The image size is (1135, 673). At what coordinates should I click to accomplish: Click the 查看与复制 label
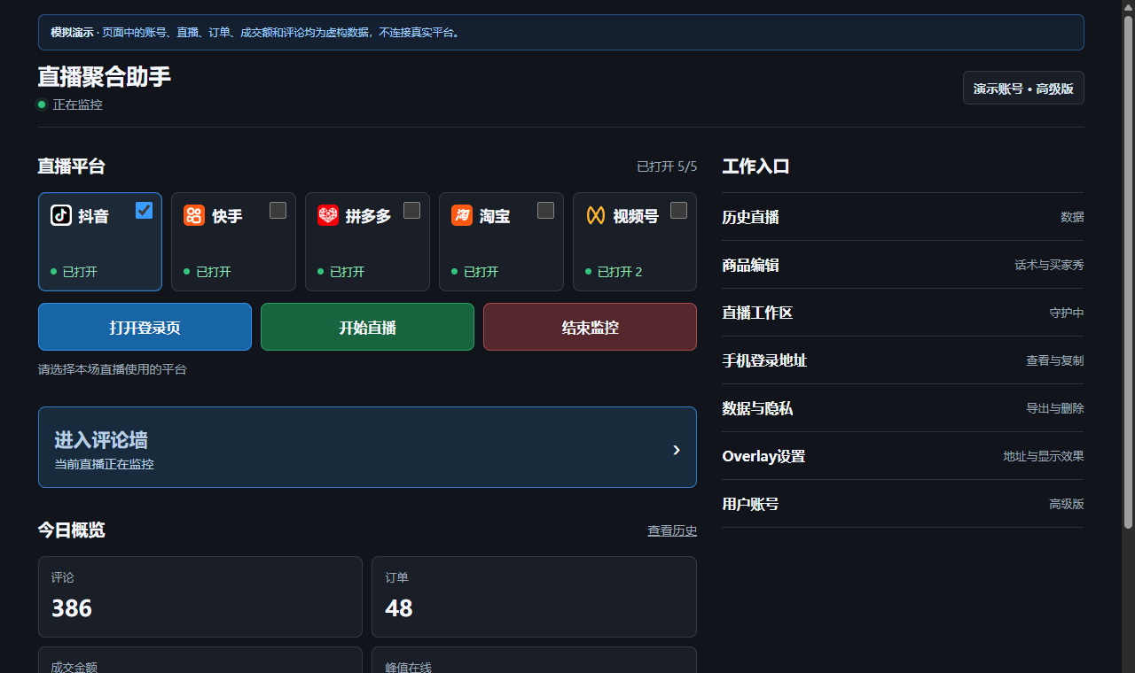tap(1054, 360)
